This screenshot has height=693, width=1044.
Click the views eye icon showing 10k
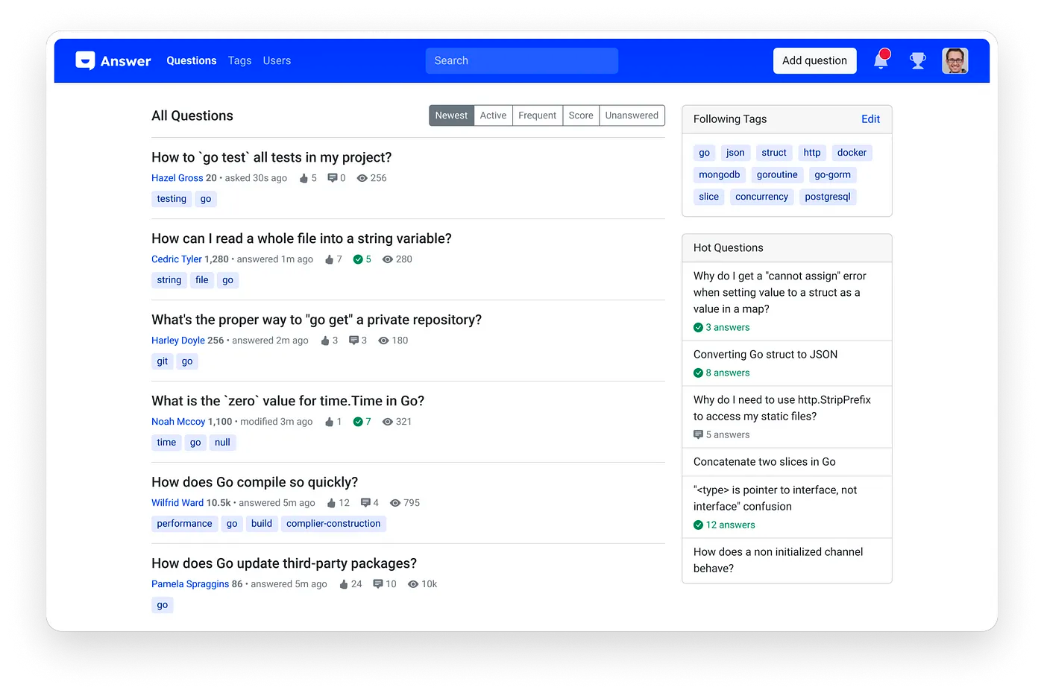coord(412,584)
